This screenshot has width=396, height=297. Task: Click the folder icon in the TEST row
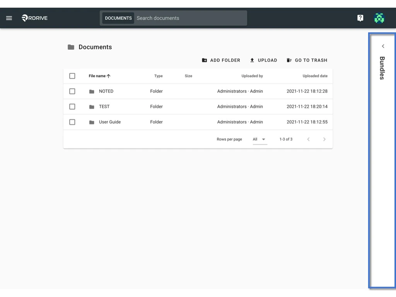[92, 107]
